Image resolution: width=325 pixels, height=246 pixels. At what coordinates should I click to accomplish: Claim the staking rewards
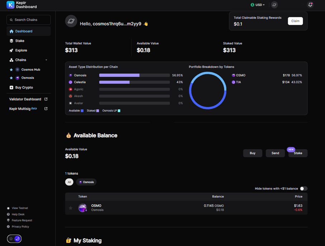295,21
